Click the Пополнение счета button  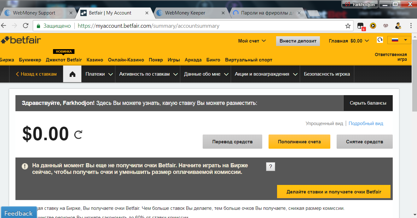[x=299, y=142]
